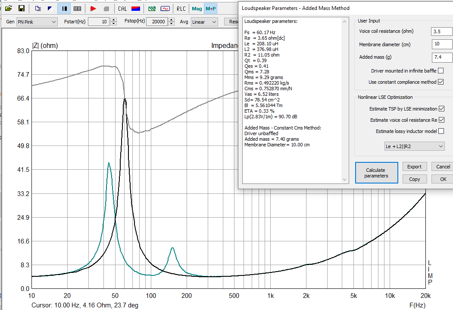Open the Avg Linear dropdown
Image resolution: width=453 pixels, height=310 pixels.
pyautogui.click(x=204, y=22)
